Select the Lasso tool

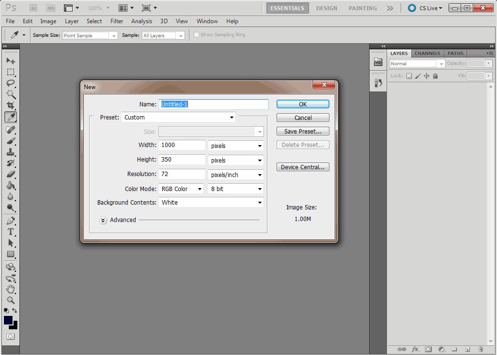click(x=11, y=82)
